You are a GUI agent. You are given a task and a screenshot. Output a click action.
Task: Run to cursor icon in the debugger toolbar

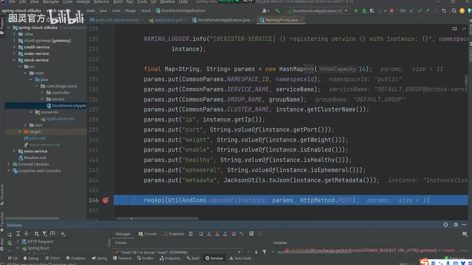coord(242,234)
